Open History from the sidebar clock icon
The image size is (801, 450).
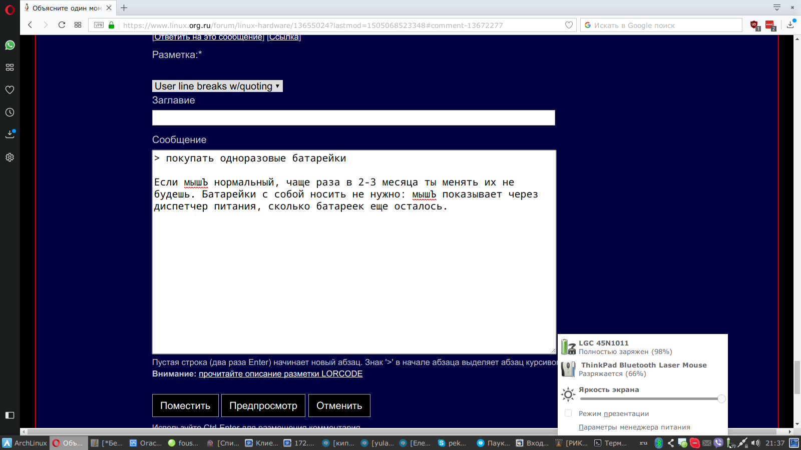(10, 112)
